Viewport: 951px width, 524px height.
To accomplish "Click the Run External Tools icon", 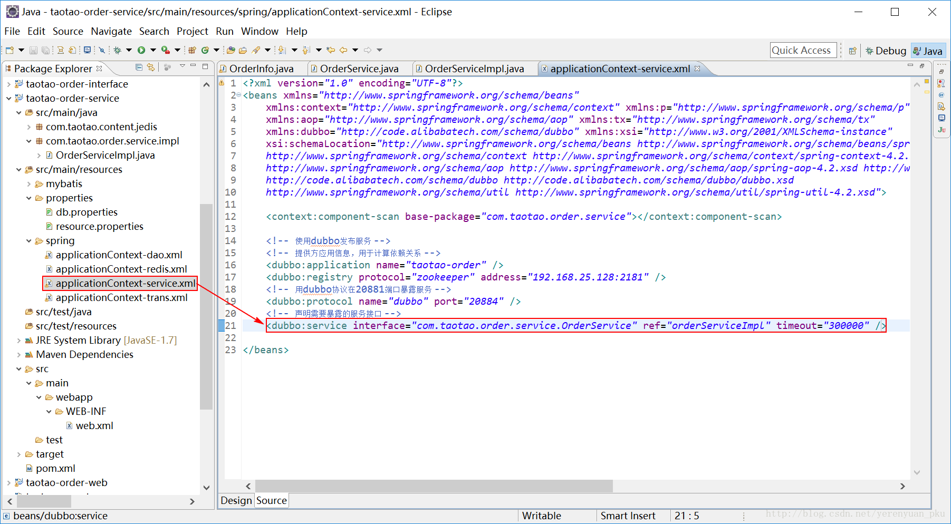I will click(x=166, y=50).
